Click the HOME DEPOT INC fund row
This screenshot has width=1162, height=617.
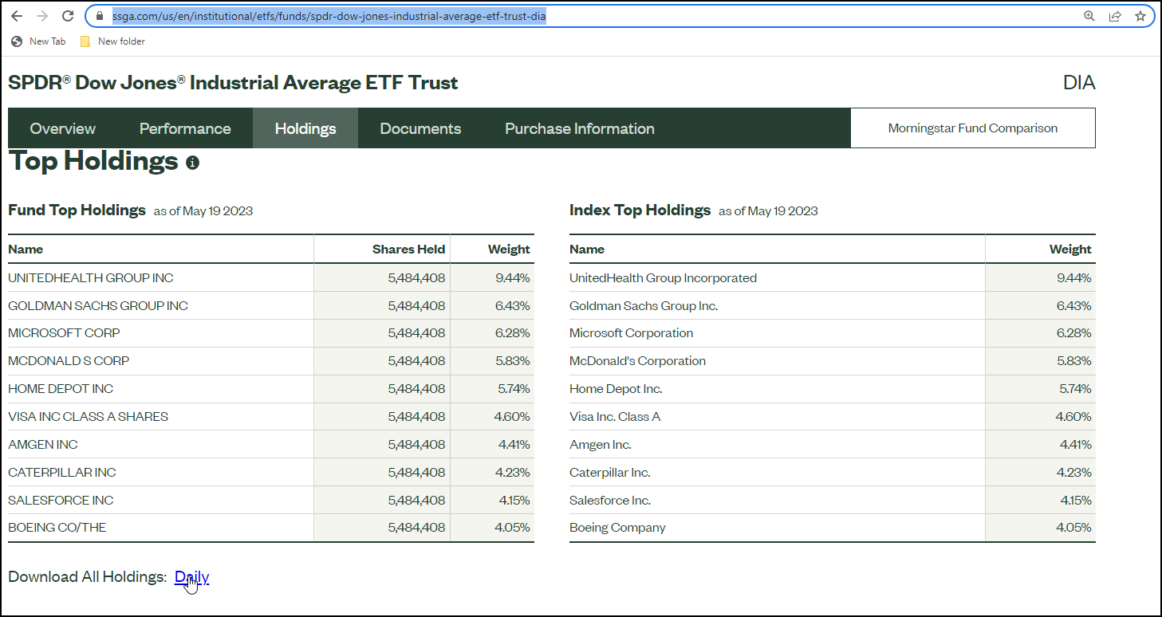coord(271,389)
